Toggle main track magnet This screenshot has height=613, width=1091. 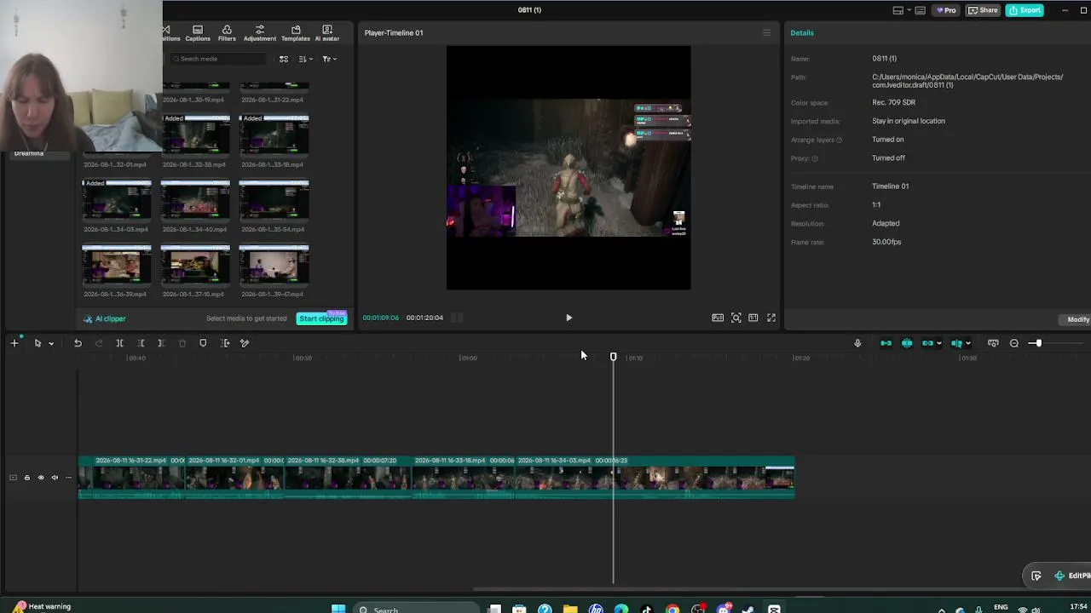point(886,343)
